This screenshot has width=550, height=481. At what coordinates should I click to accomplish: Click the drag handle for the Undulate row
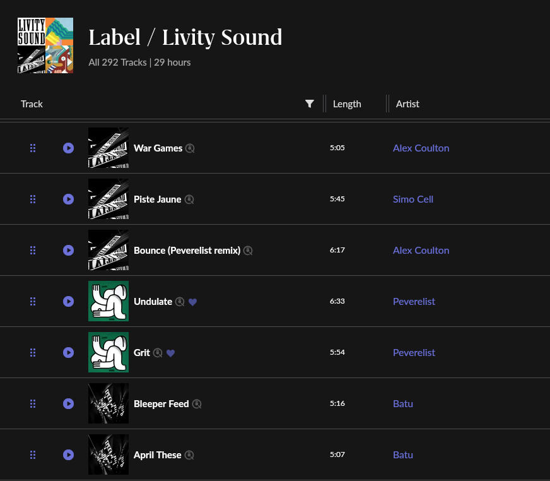(x=33, y=302)
